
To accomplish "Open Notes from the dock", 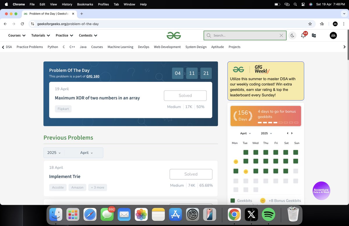I will 159,215.
